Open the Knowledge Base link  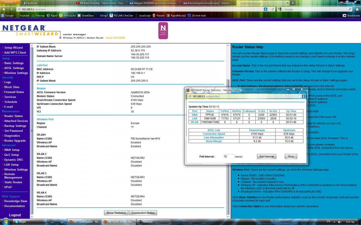pos(16,201)
